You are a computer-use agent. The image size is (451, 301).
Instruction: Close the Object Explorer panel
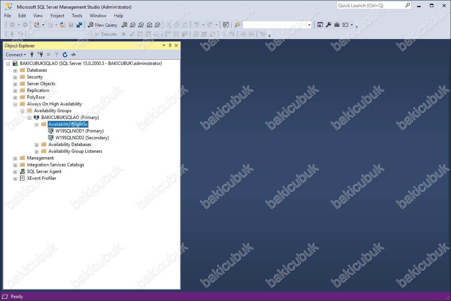[x=176, y=45]
